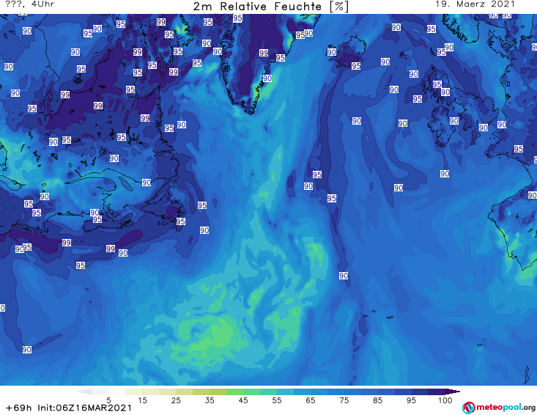This screenshot has height=415, width=537.
Task: Click the legend value 75
Action: 344,400
